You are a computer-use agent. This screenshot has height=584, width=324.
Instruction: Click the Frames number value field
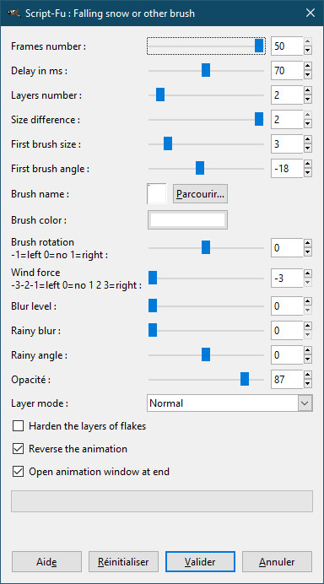287,46
